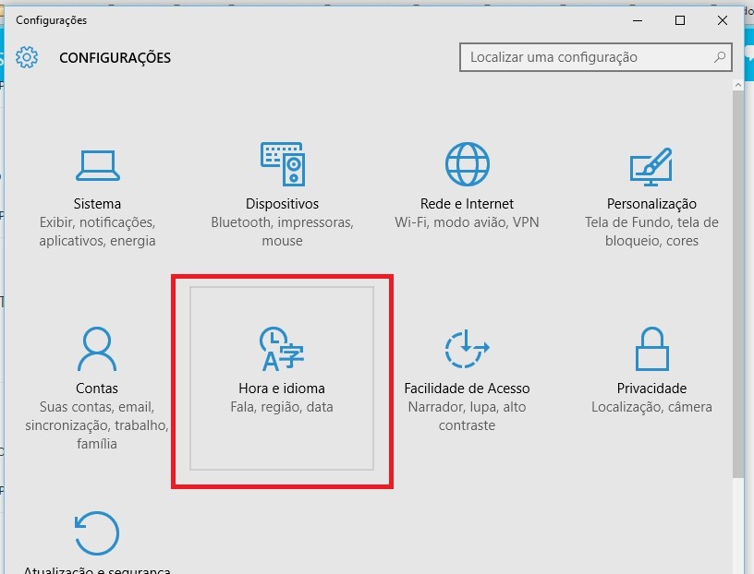This screenshot has width=754, height=574.
Task: Open the Sistema laptop icon
Action: tap(98, 165)
